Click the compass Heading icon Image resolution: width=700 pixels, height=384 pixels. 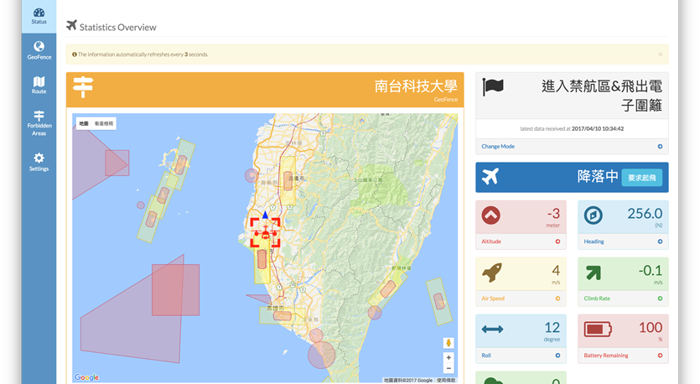coord(594,215)
